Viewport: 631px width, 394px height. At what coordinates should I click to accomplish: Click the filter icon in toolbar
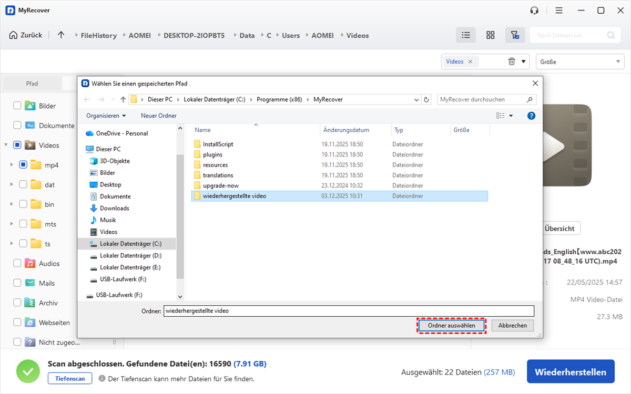coord(515,35)
